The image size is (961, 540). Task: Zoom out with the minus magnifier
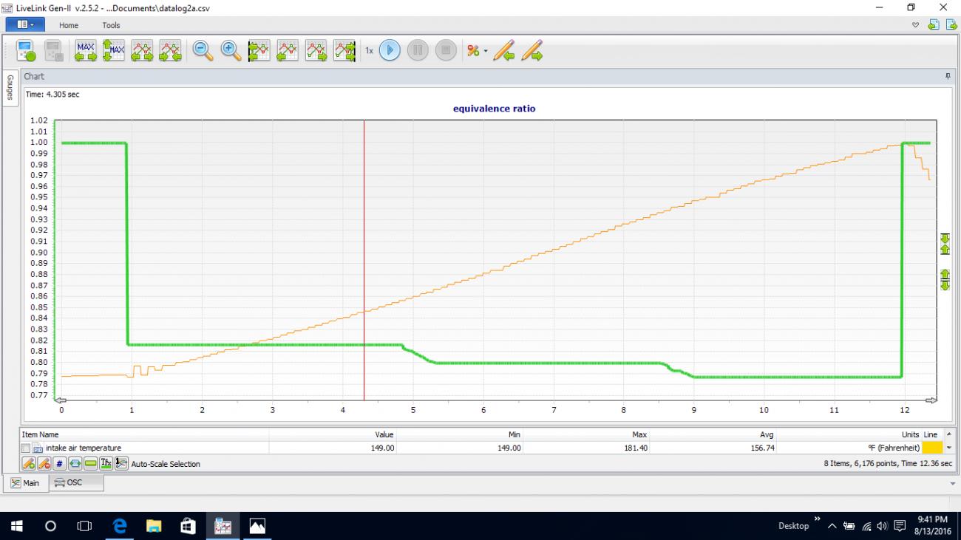(x=203, y=51)
